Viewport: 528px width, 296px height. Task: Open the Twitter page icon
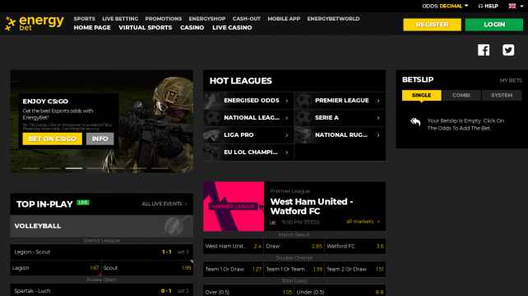pos(508,50)
